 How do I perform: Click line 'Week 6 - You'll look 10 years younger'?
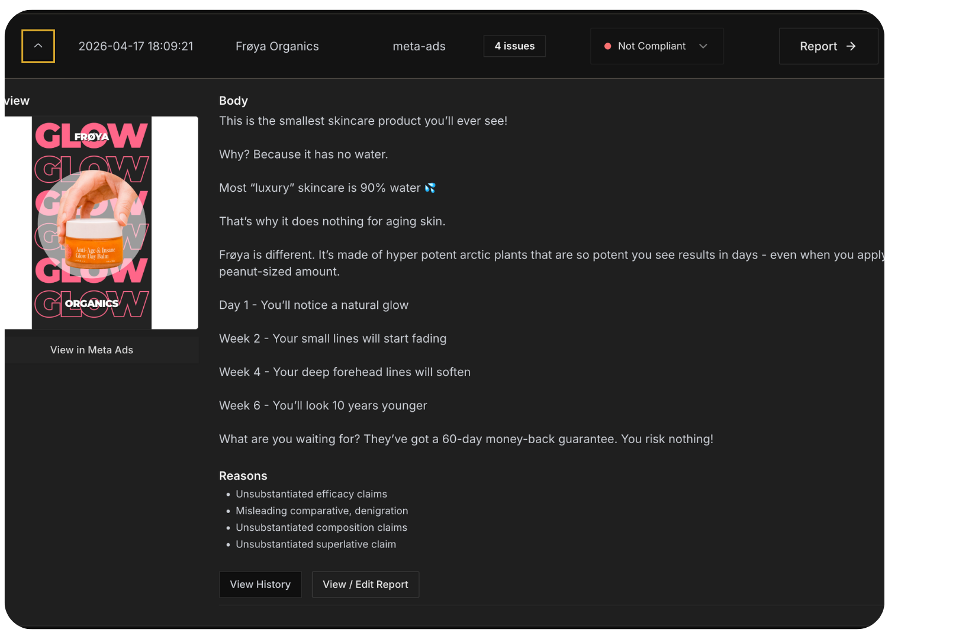click(x=323, y=405)
